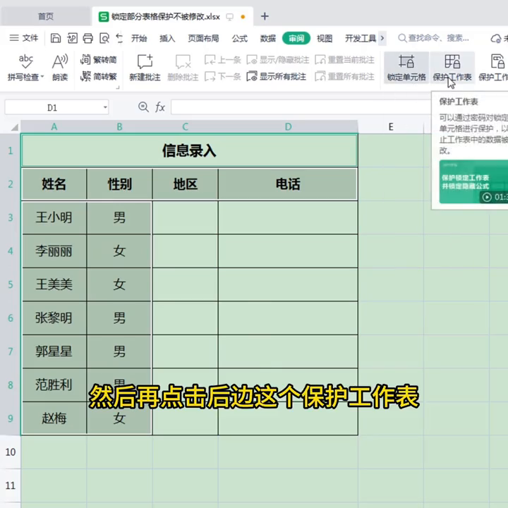Click the select-all corner triangle

point(13,127)
